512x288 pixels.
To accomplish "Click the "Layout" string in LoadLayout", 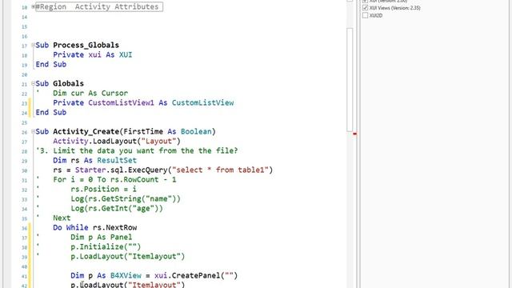I will click(158, 141).
